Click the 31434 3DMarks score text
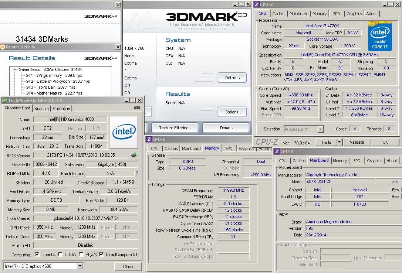 tap(42, 39)
